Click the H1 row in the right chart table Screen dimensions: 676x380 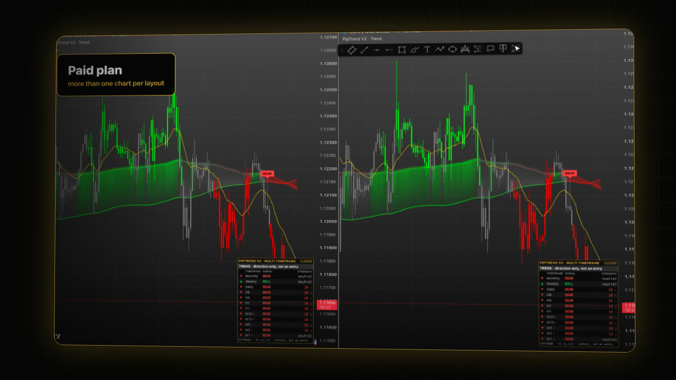coord(578,311)
